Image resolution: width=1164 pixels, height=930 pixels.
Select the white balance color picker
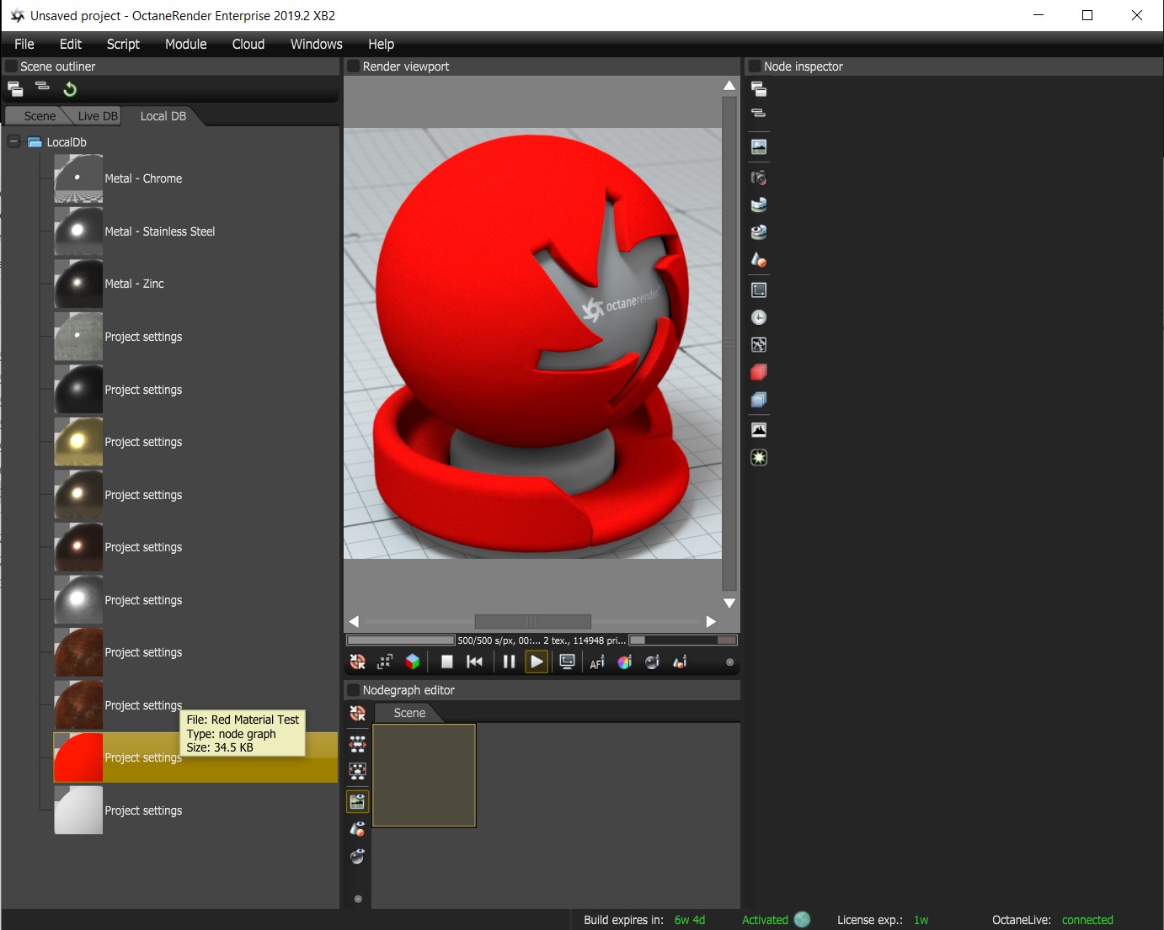624,662
